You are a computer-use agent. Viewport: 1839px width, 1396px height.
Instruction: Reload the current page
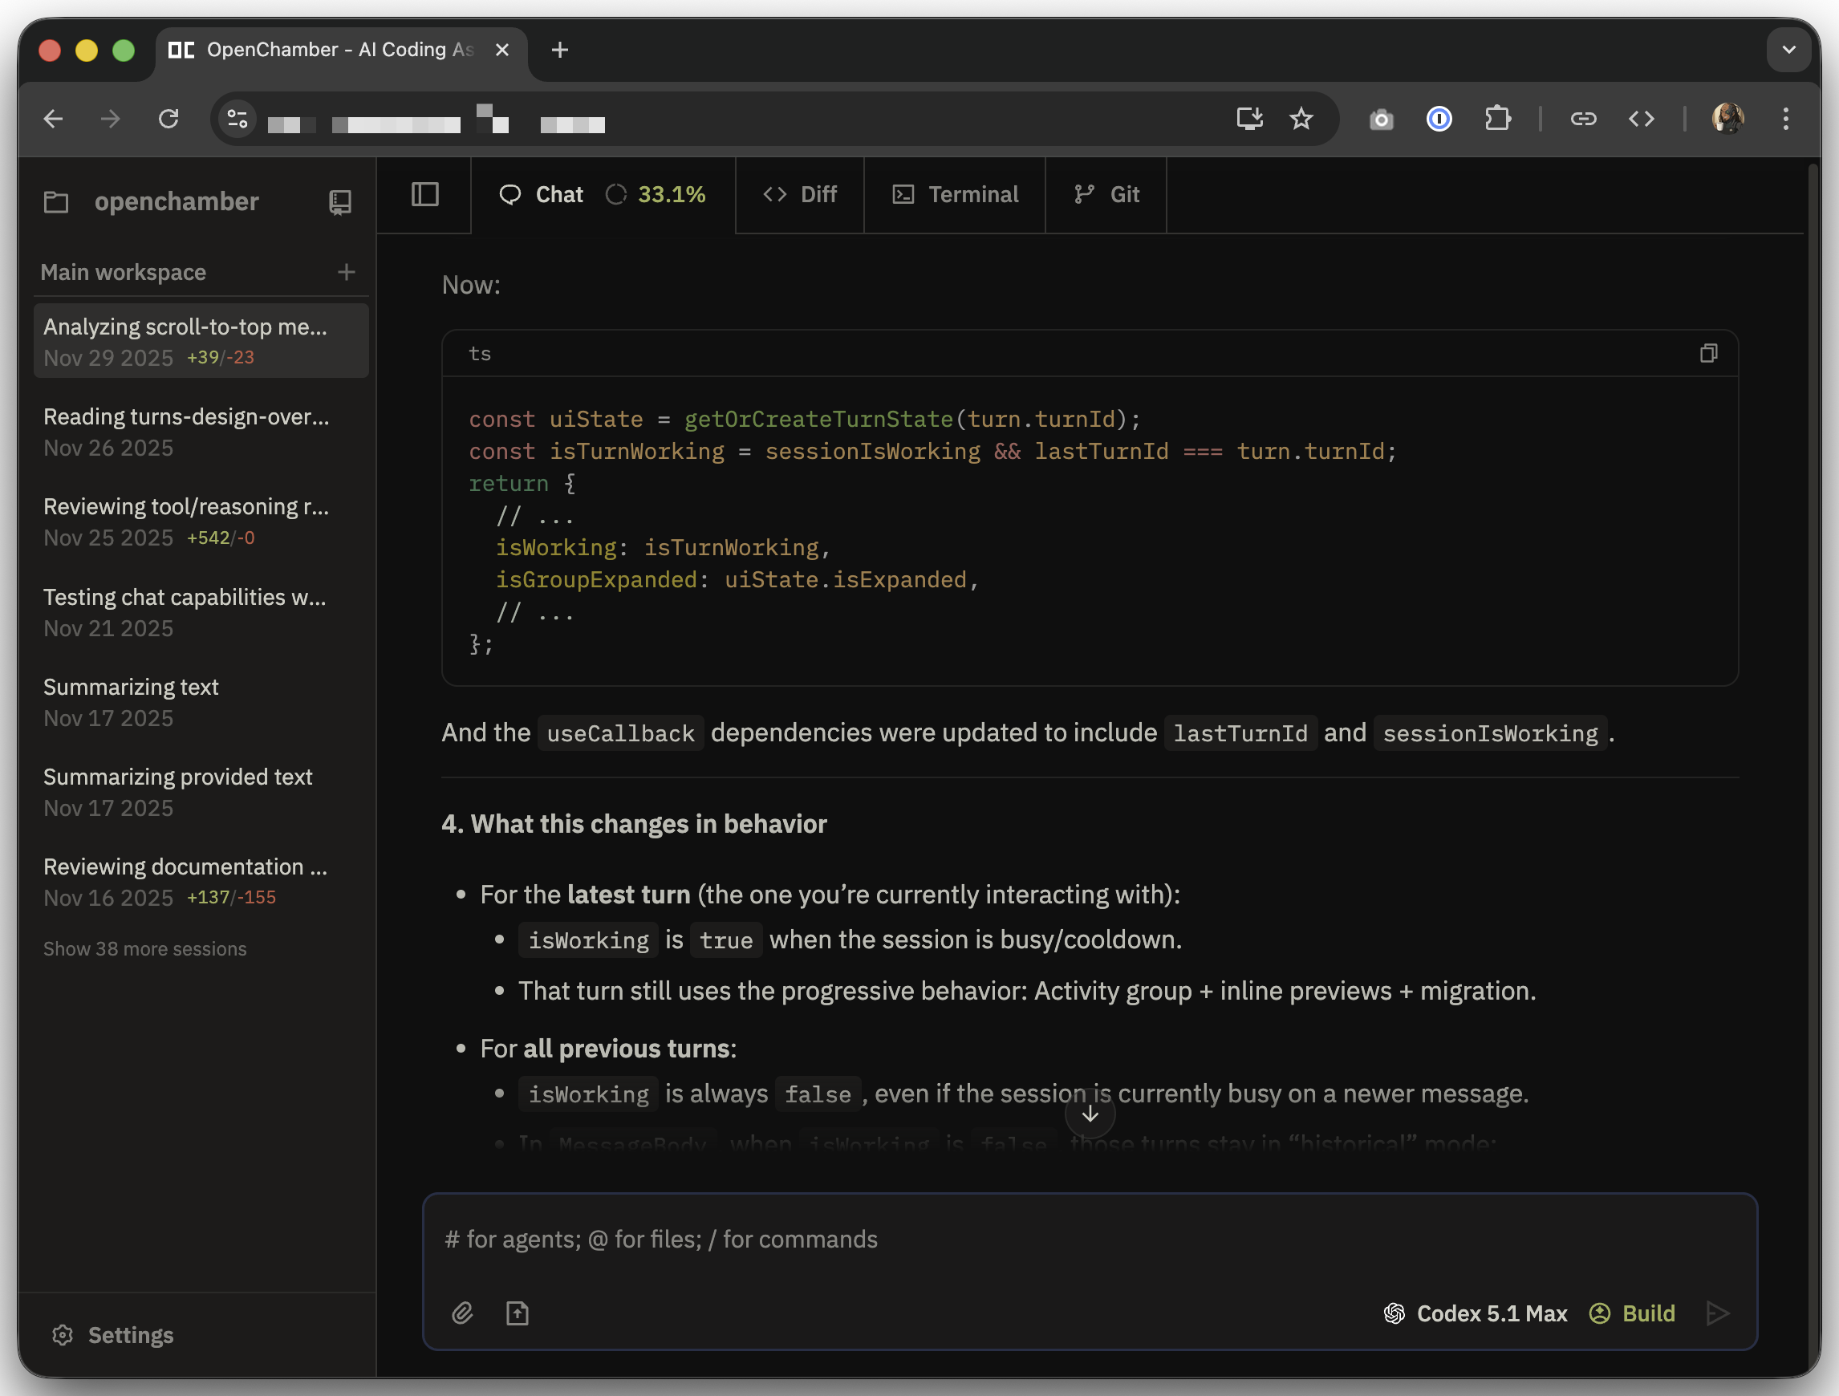[x=168, y=119]
